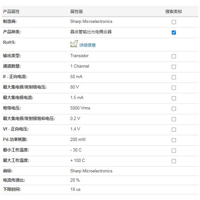Check the 最大集电极电流 1.5 mA checkbox
Image resolution: width=200 pixels, height=200 pixels.
(174, 98)
